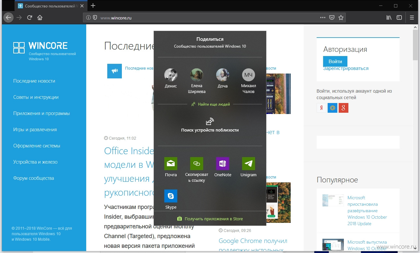Open the Library icon in toolbar

[389, 17]
